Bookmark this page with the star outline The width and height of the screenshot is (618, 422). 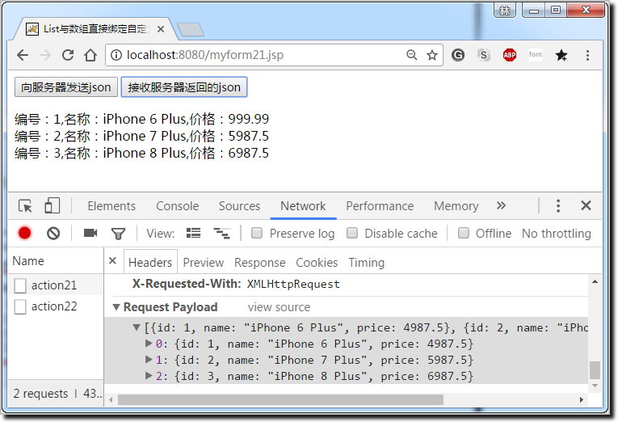(432, 55)
